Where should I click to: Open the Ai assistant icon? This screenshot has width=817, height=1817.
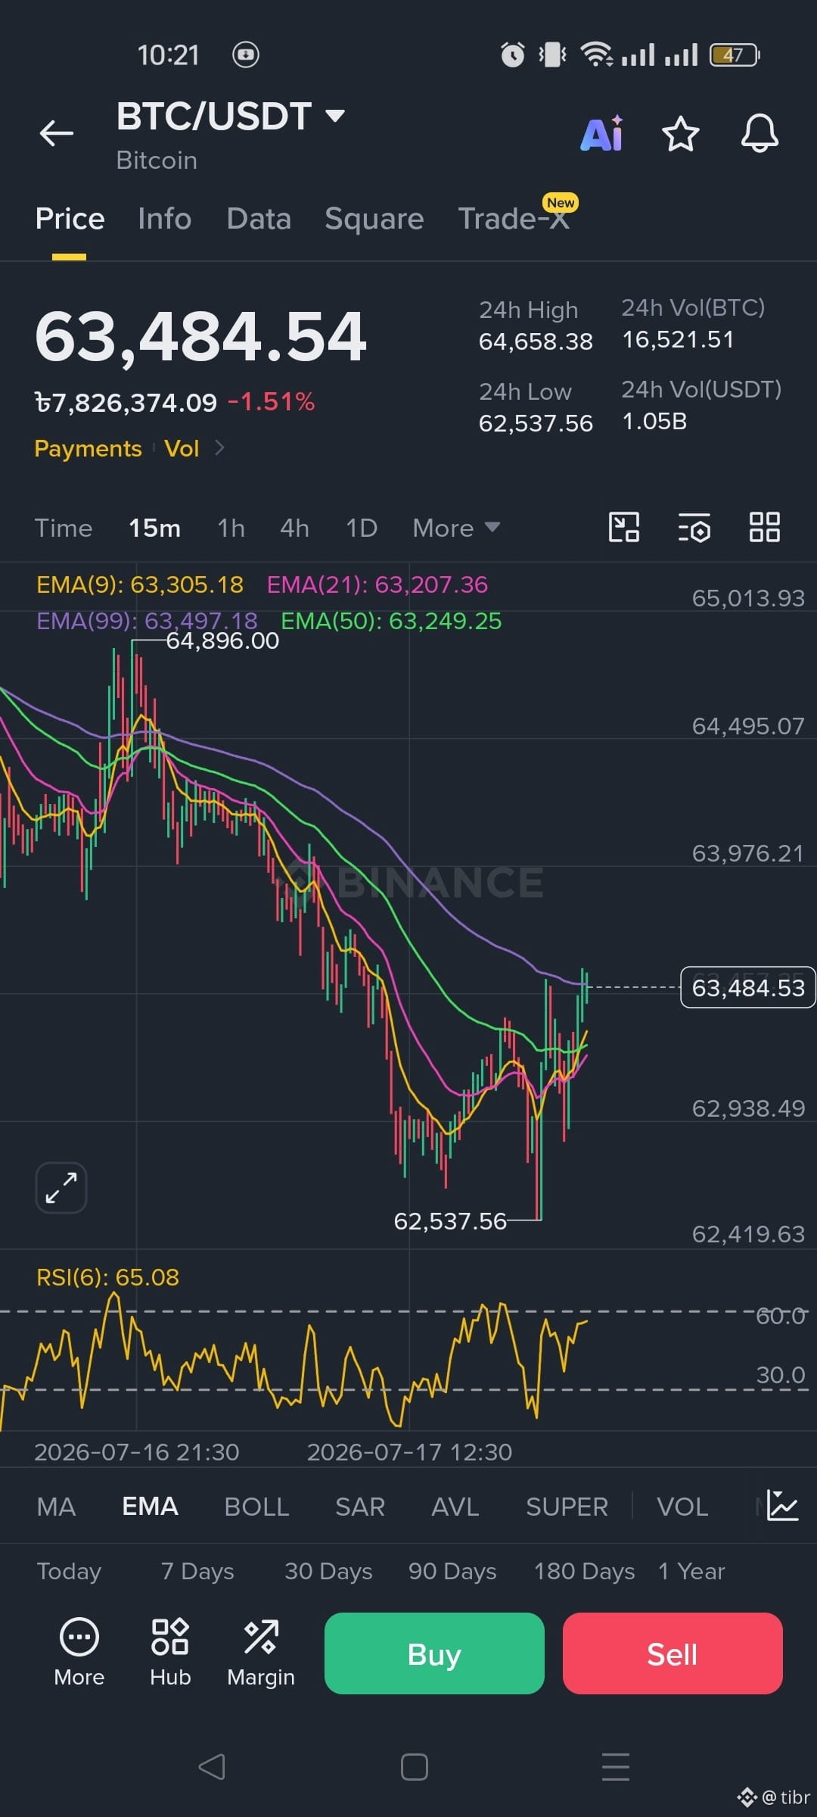[602, 134]
